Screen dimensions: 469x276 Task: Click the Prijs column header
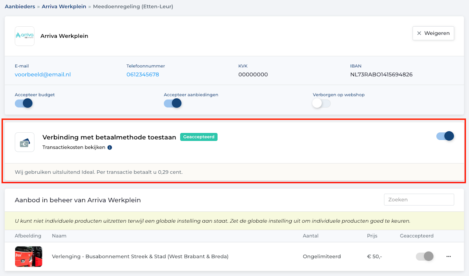pos(372,236)
